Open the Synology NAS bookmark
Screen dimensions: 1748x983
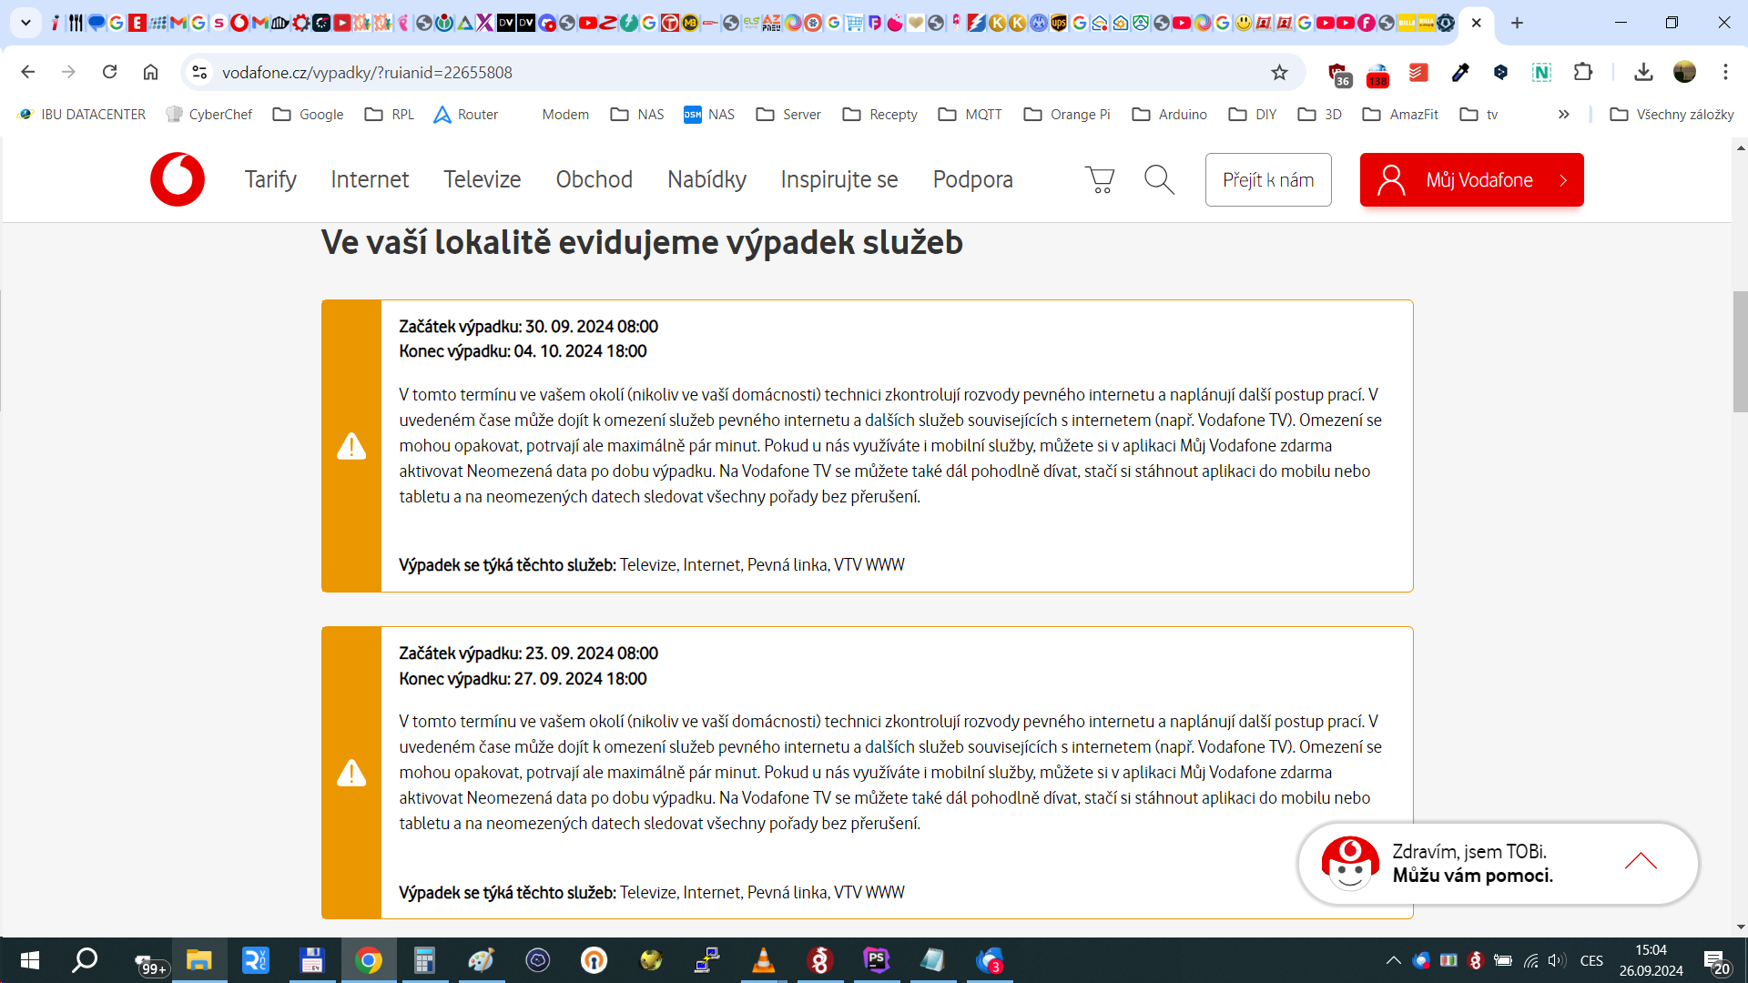coord(709,115)
